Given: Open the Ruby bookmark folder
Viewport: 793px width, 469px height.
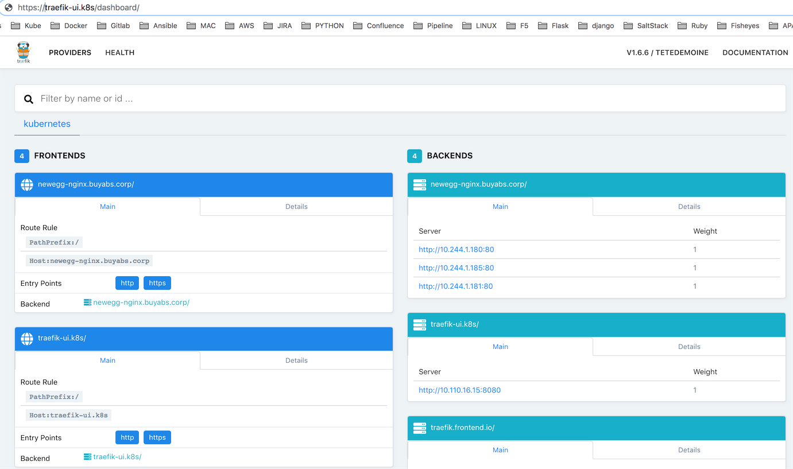Looking at the screenshot, I should (x=693, y=26).
